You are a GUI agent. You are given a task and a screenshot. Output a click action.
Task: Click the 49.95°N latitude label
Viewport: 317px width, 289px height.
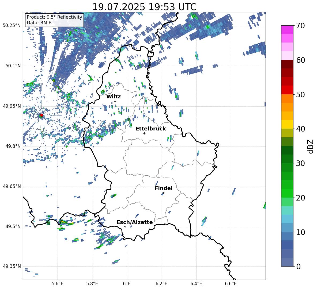[12, 106]
